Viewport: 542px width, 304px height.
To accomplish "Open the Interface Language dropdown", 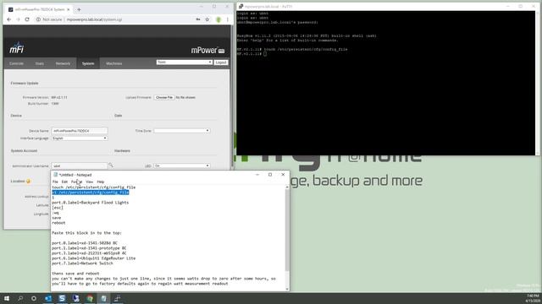I will (x=80, y=138).
